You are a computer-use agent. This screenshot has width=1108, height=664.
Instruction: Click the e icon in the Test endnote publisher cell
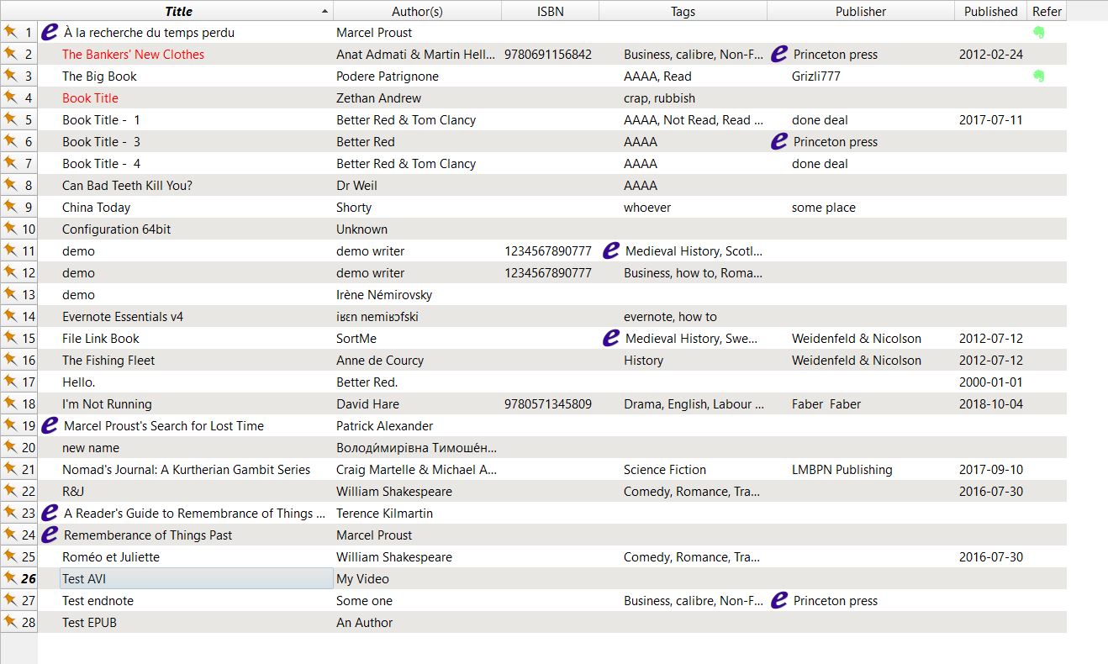(x=779, y=601)
